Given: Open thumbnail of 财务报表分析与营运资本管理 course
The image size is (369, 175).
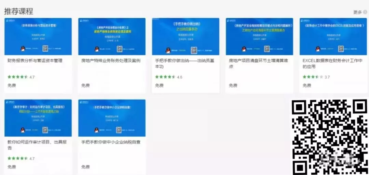Looking at the screenshot, I should point(38,36).
